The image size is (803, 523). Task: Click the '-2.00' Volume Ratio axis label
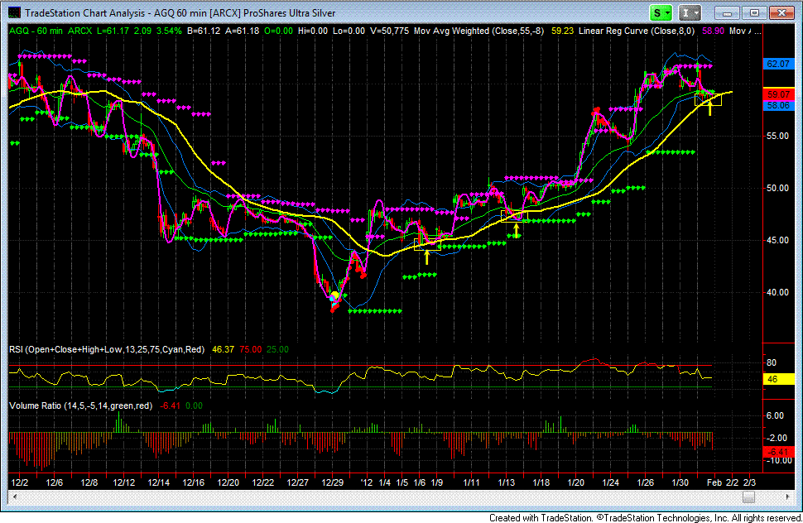pyautogui.click(x=776, y=438)
